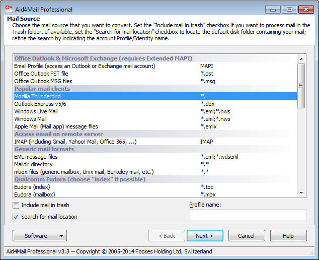Open Help for this wizard page
Viewport: 319px width, 260px height.
288,236
